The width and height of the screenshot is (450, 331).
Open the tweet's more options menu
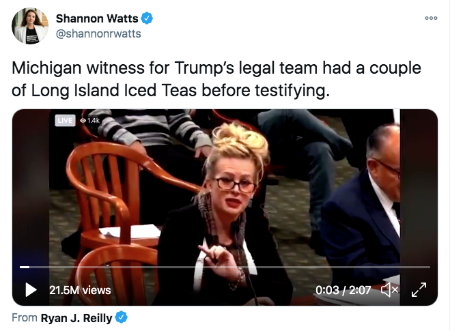pos(431,18)
